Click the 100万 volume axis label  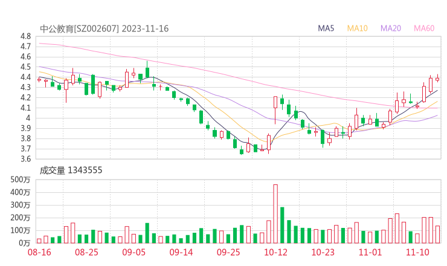pos(20,230)
